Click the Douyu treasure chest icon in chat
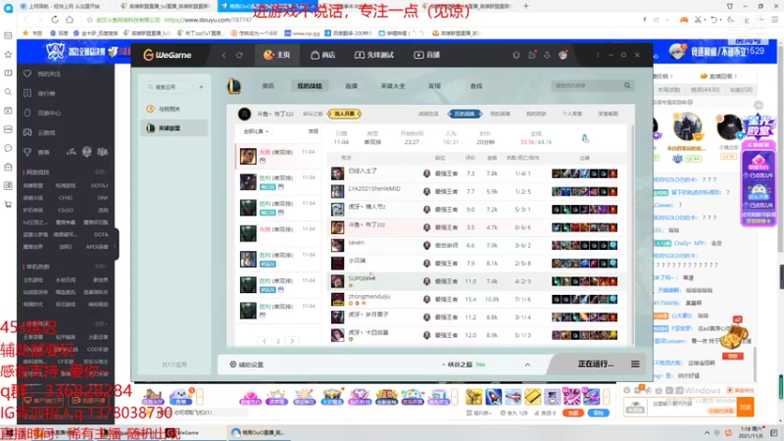The width and height of the screenshot is (784, 441). coord(734,336)
